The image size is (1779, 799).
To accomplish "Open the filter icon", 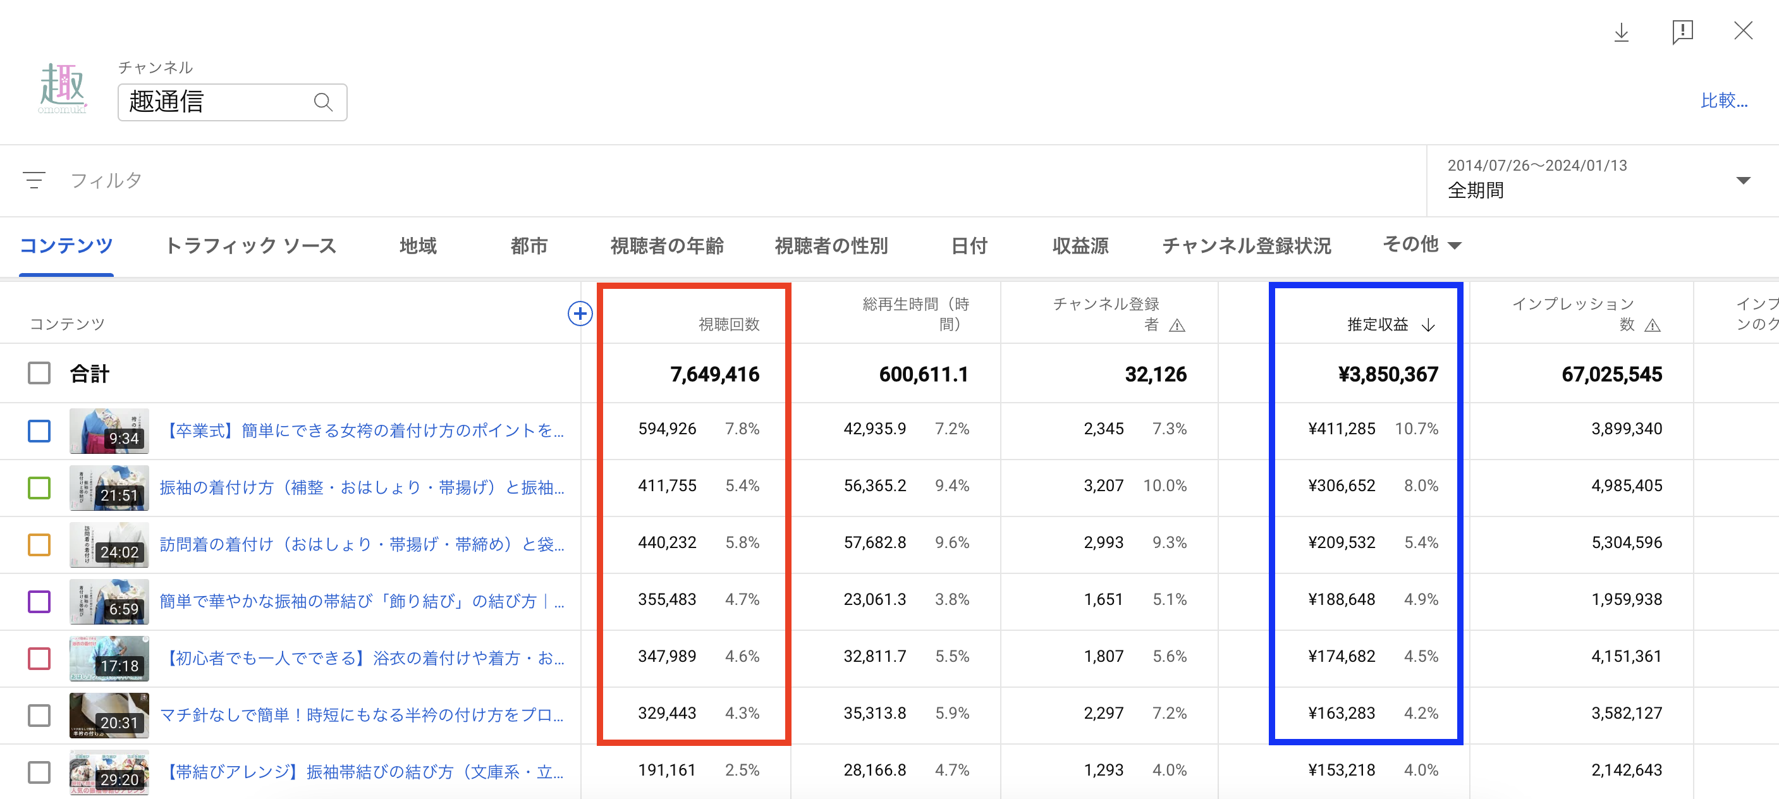I will click(x=34, y=180).
